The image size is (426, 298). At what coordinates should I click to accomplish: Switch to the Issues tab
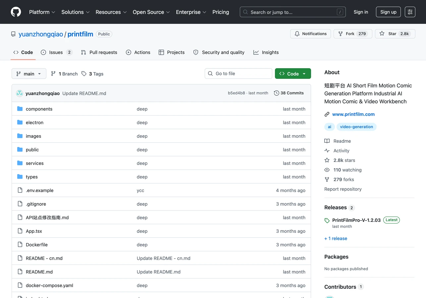point(56,52)
